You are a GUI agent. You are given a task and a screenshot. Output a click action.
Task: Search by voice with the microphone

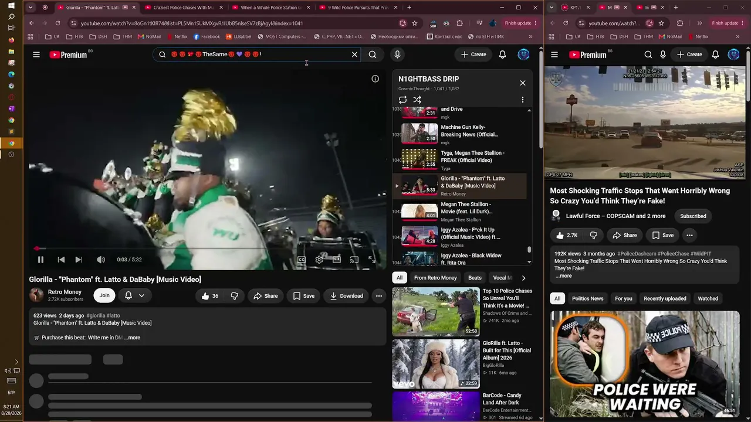pos(397,55)
